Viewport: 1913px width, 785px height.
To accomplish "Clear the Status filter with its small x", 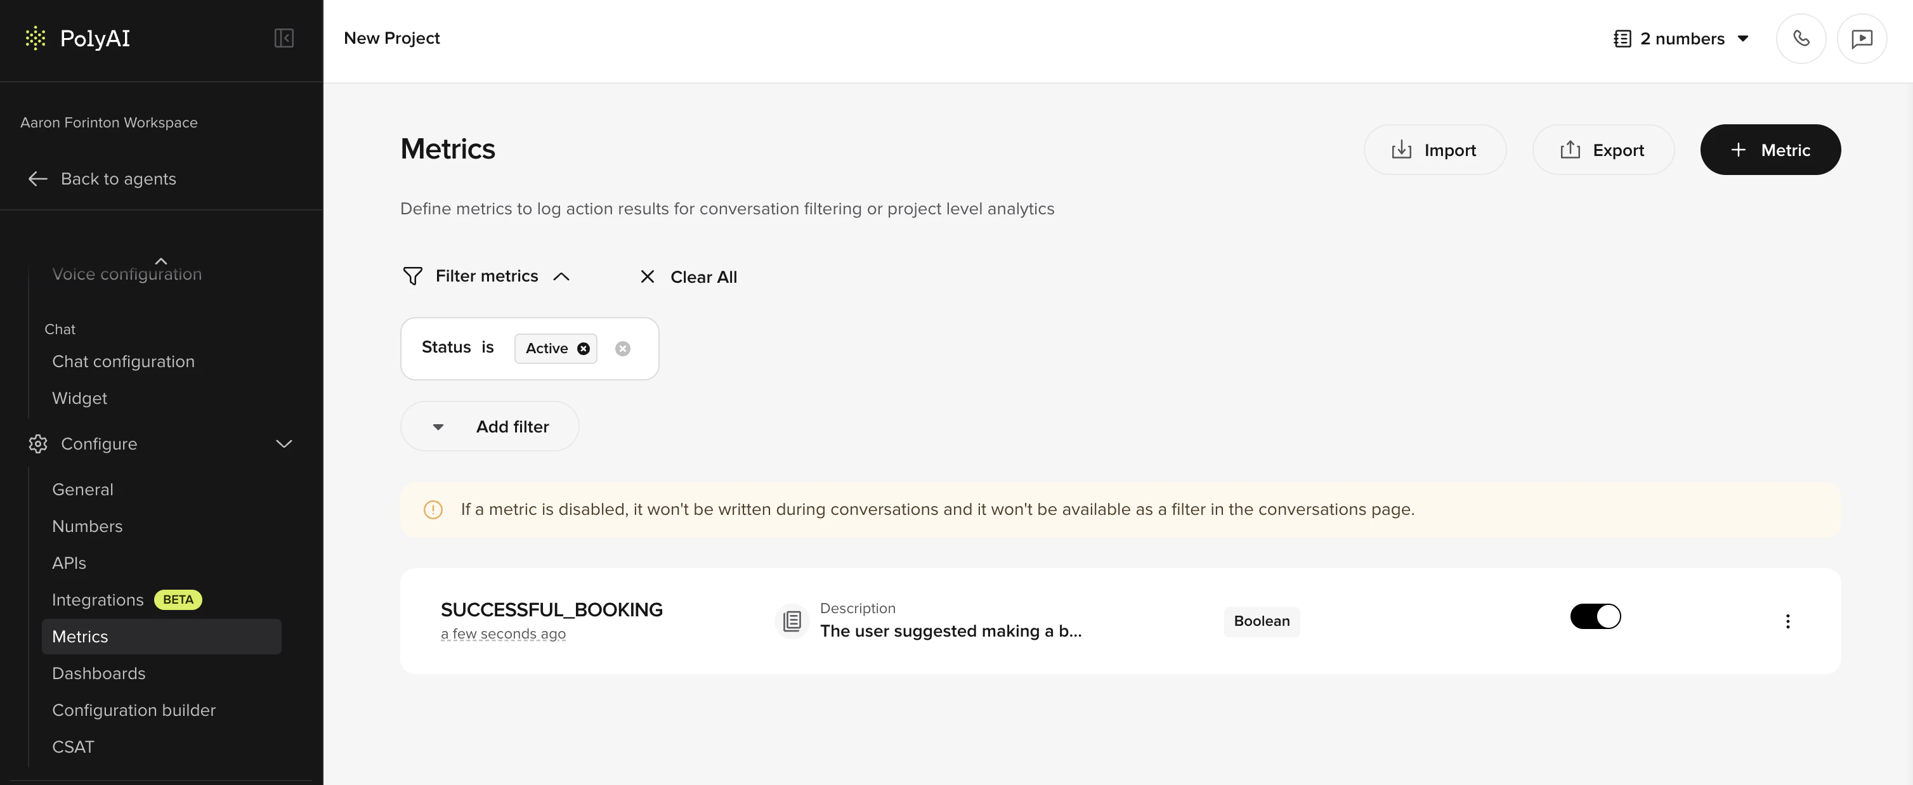I will click(622, 348).
